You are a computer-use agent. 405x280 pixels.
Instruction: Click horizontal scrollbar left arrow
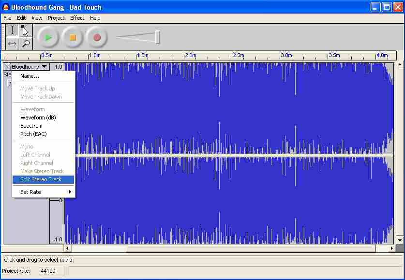(67, 249)
